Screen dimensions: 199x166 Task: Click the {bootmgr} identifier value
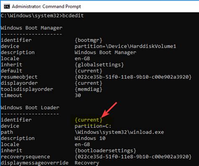(x=89, y=40)
